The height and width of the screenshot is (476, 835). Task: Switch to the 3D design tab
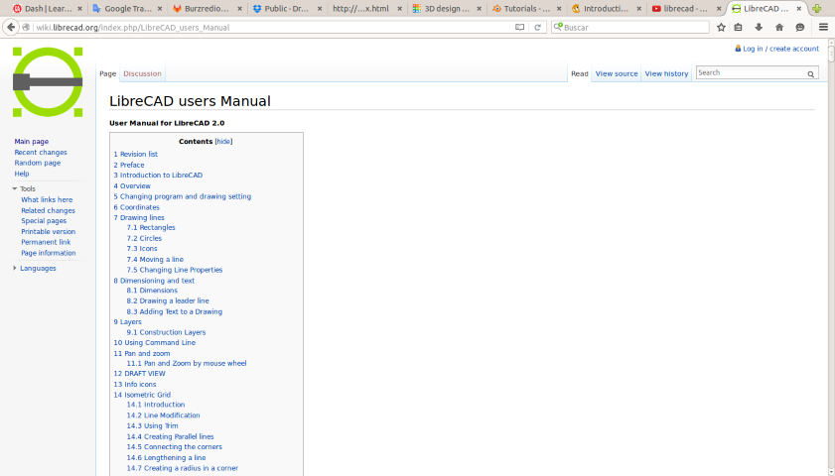click(x=447, y=9)
